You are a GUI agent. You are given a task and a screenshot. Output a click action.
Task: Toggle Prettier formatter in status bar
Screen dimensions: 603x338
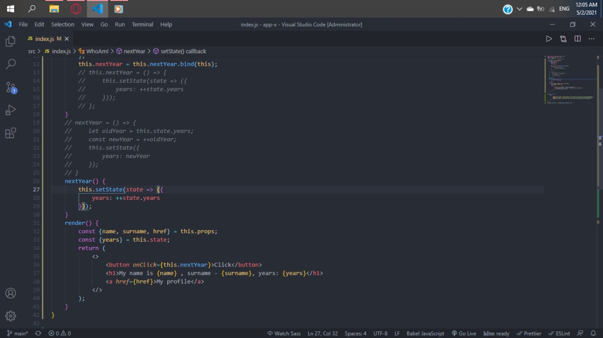[529, 333]
